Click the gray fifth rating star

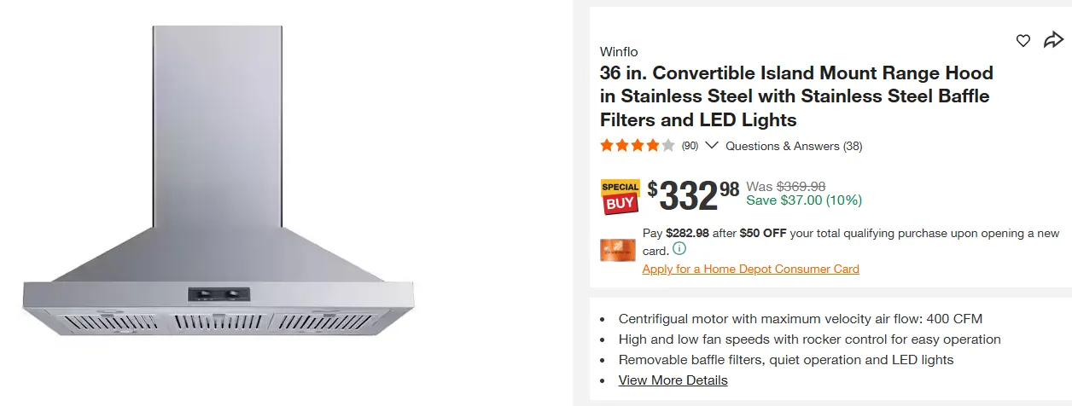[668, 145]
